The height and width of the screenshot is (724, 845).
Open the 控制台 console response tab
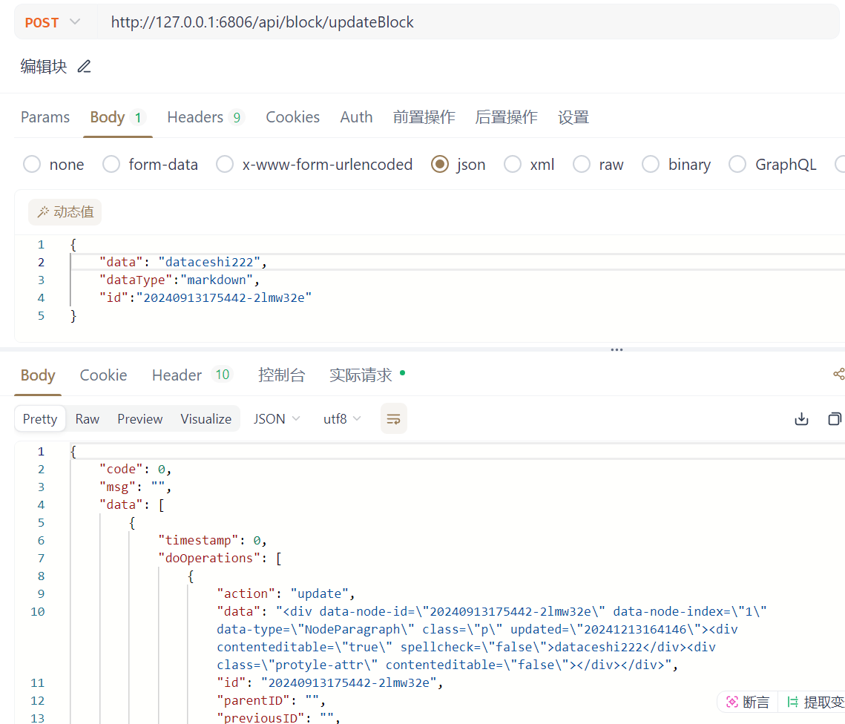(x=281, y=375)
